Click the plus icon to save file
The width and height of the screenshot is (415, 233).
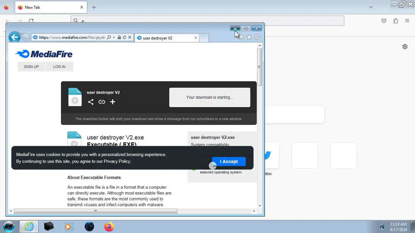[x=113, y=102]
